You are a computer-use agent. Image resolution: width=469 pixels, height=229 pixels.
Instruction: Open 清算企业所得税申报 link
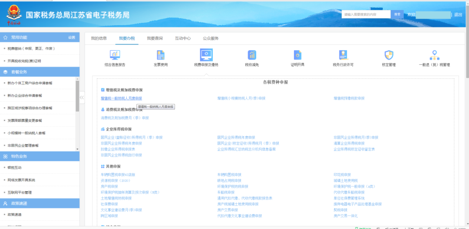point(349,143)
